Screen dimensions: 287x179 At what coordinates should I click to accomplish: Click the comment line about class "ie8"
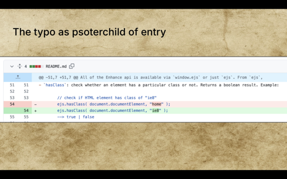(107, 98)
